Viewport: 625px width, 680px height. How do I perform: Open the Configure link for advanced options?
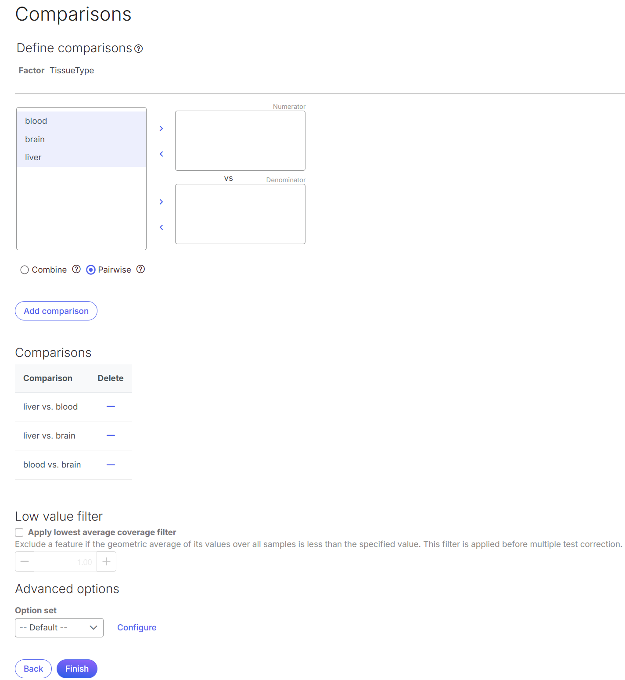[136, 628]
